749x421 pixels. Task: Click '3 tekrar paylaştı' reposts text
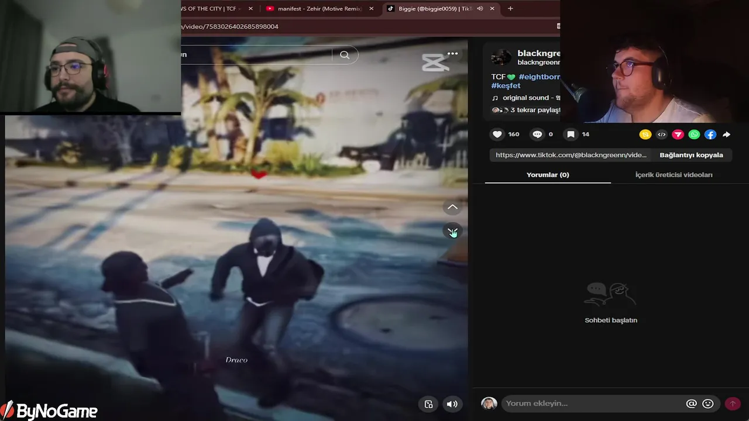click(535, 110)
